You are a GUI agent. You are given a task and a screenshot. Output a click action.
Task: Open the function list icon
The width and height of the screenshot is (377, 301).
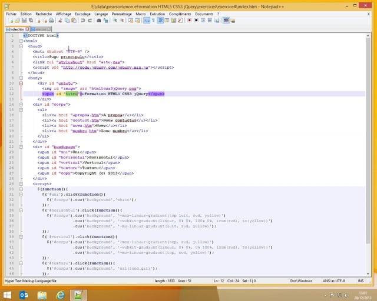coord(180,21)
